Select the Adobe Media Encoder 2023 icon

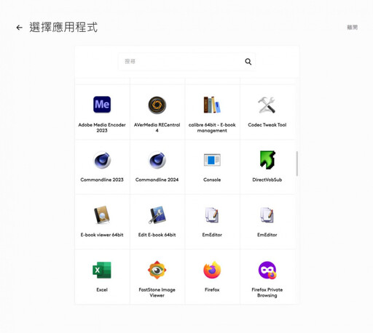[102, 105]
